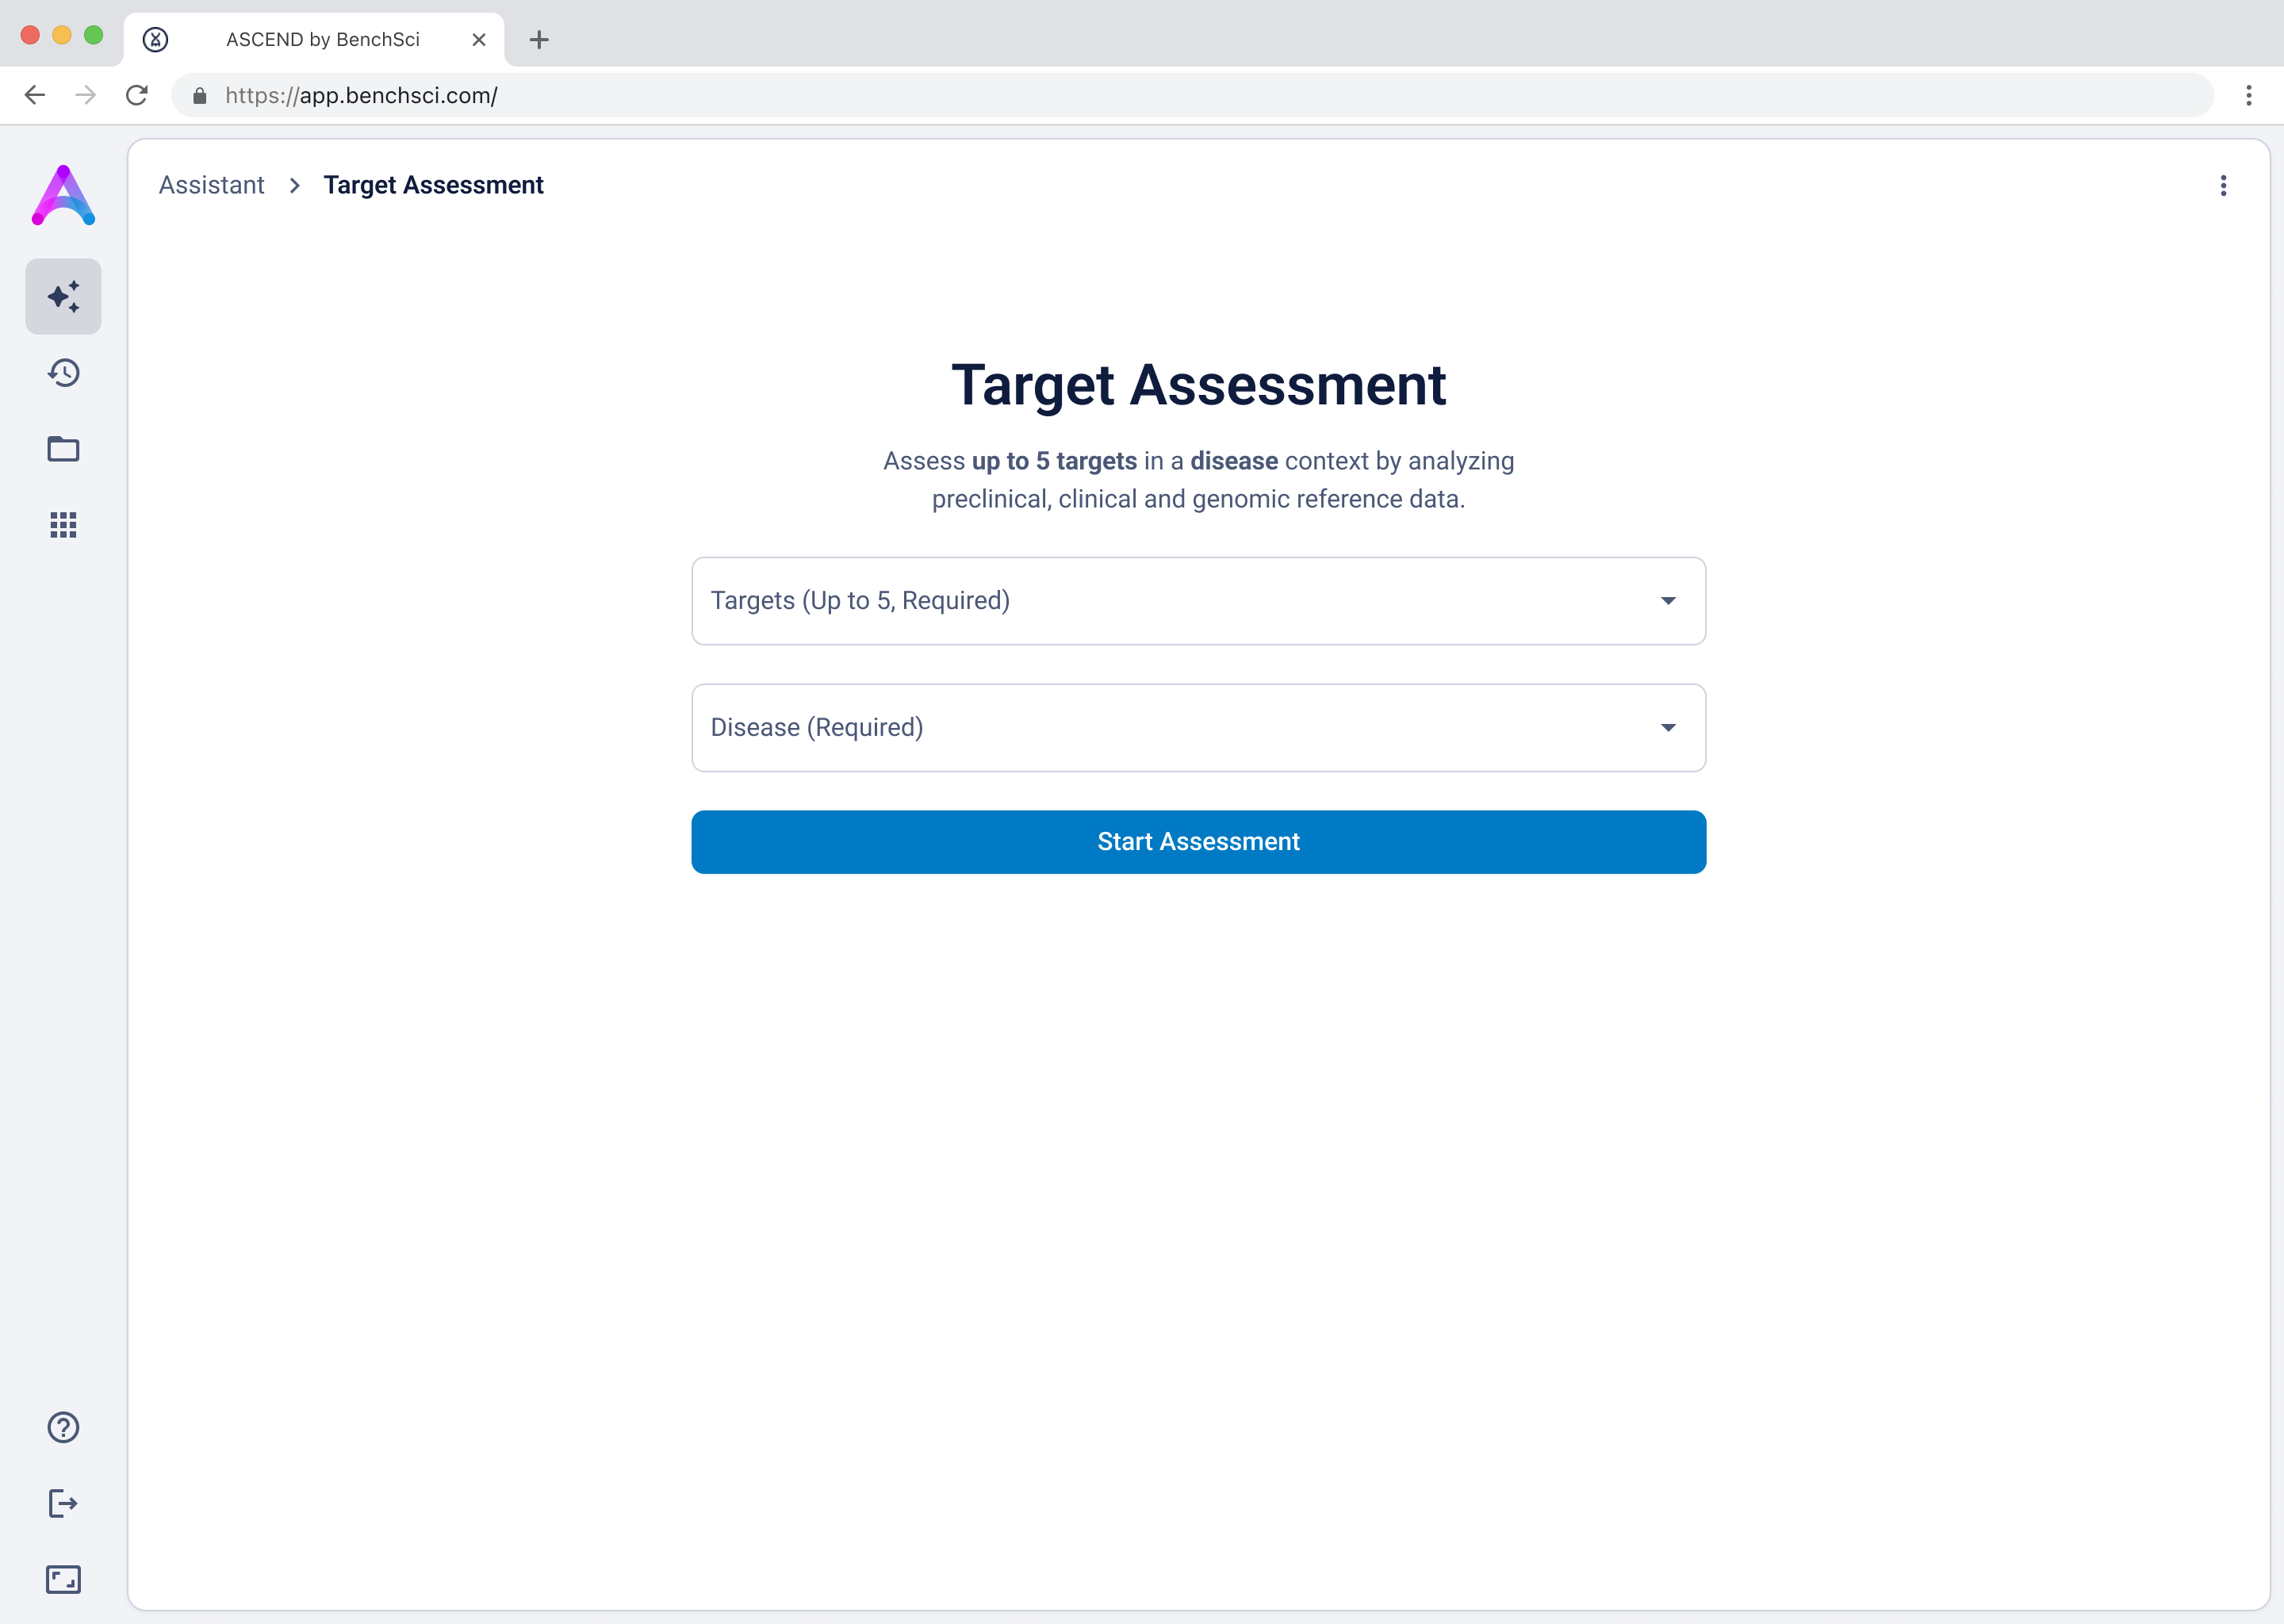Screen dimensions: 2284x1624
Task: Open the Assistant sparkle icon in the sidebar
Action: click(x=63, y=297)
